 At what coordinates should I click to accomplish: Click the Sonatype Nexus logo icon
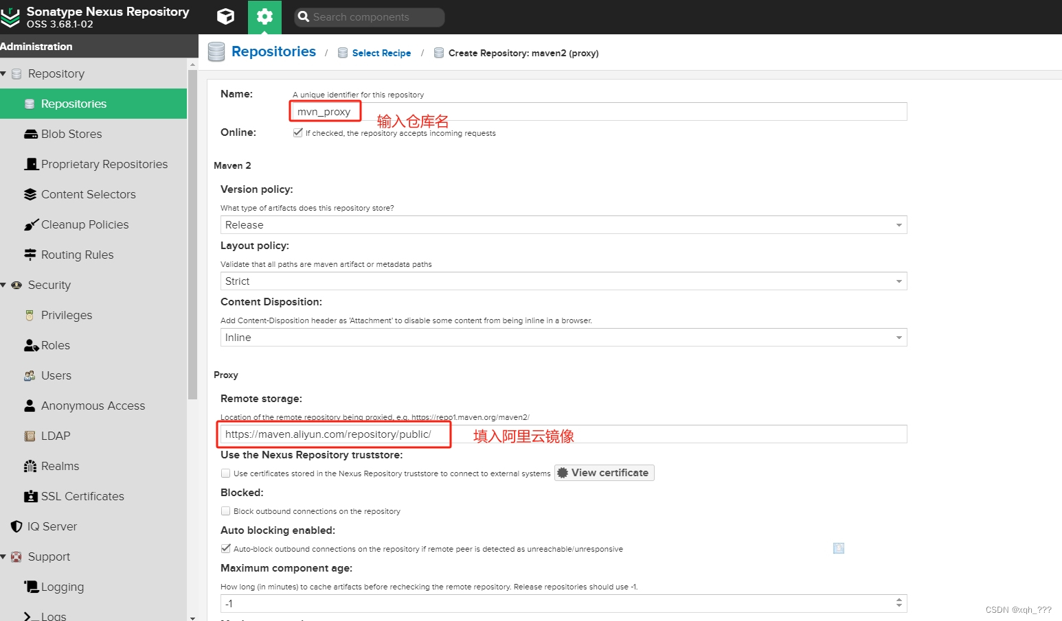coord(10,17)
